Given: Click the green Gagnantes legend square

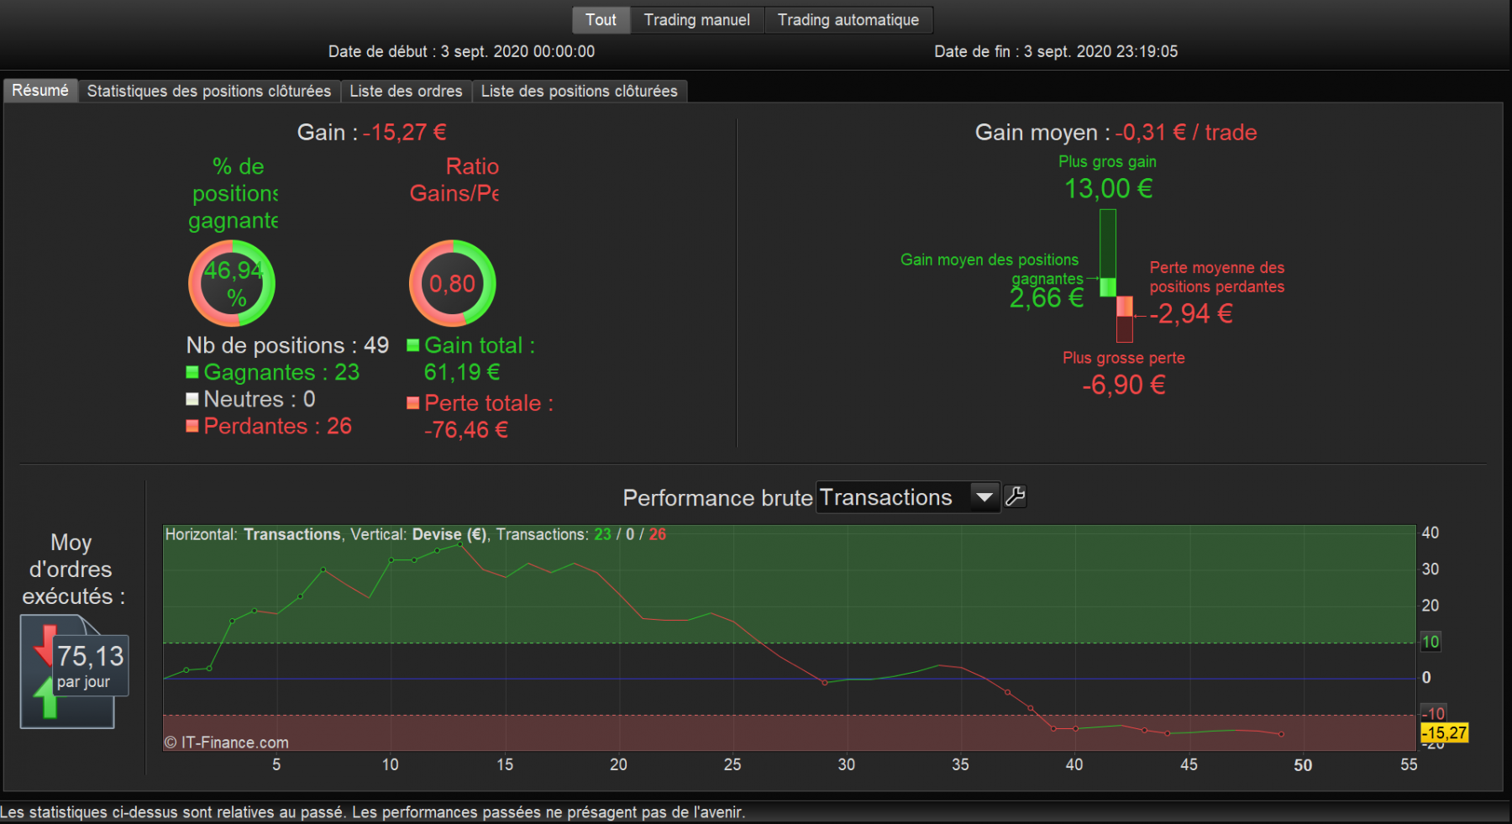Looking at the screenshot, I should pyautogui.click(x=192, y=372).
